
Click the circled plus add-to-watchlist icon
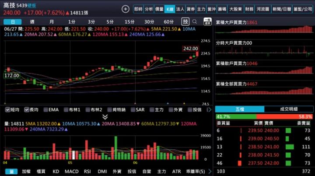pyautogui.click(x=126, y=9)
